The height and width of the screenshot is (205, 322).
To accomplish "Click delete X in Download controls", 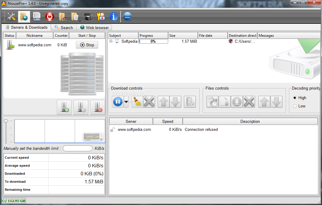I will pos(149,101).
